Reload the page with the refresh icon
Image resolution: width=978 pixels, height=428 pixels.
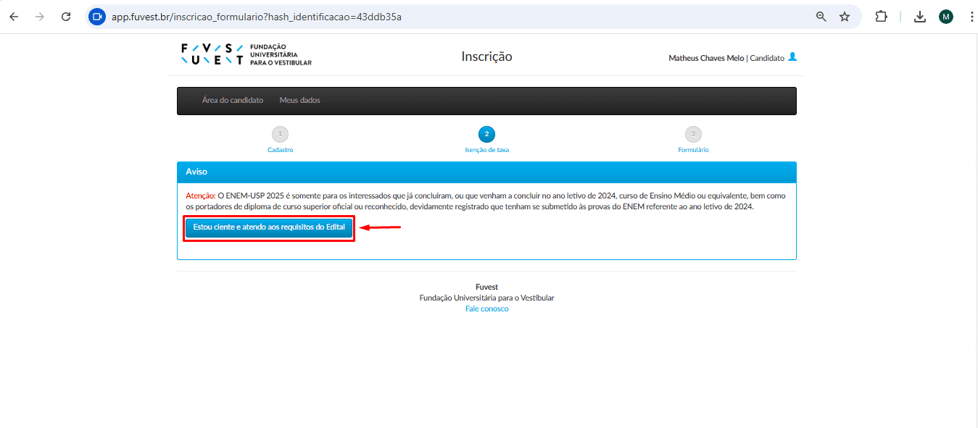[x=66, y=17]
